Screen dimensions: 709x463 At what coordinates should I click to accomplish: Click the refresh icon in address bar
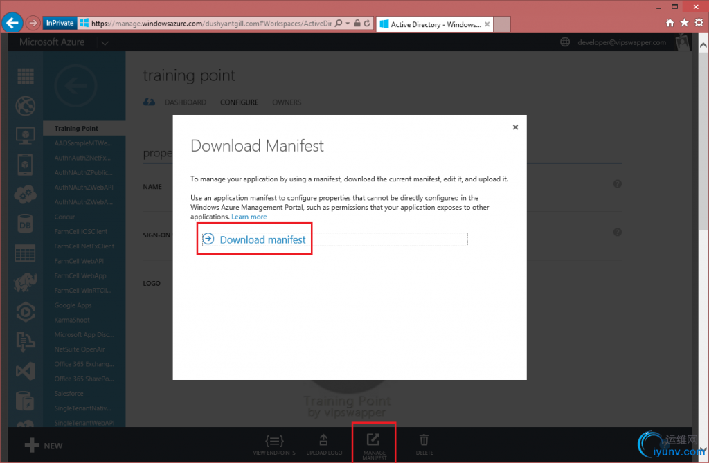[367, 23]
